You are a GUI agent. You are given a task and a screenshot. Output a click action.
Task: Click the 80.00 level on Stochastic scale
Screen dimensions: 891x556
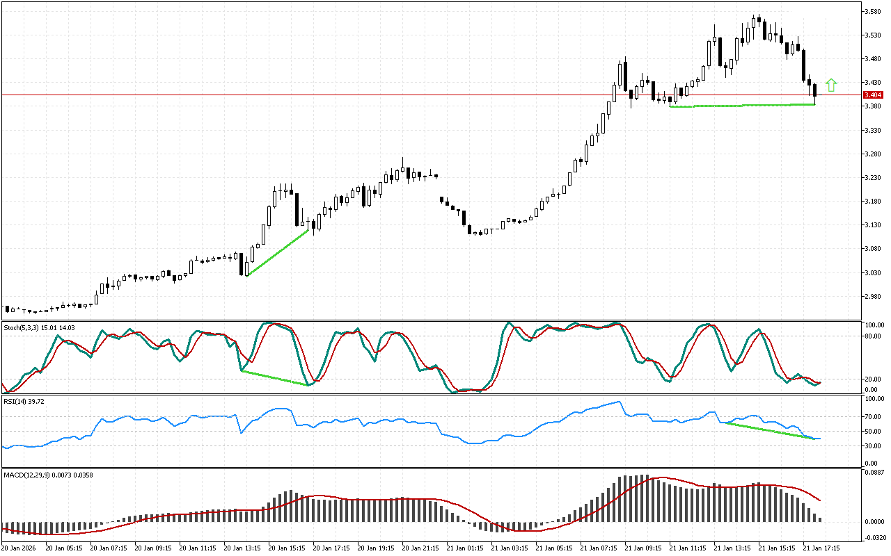tap(874, 336)
